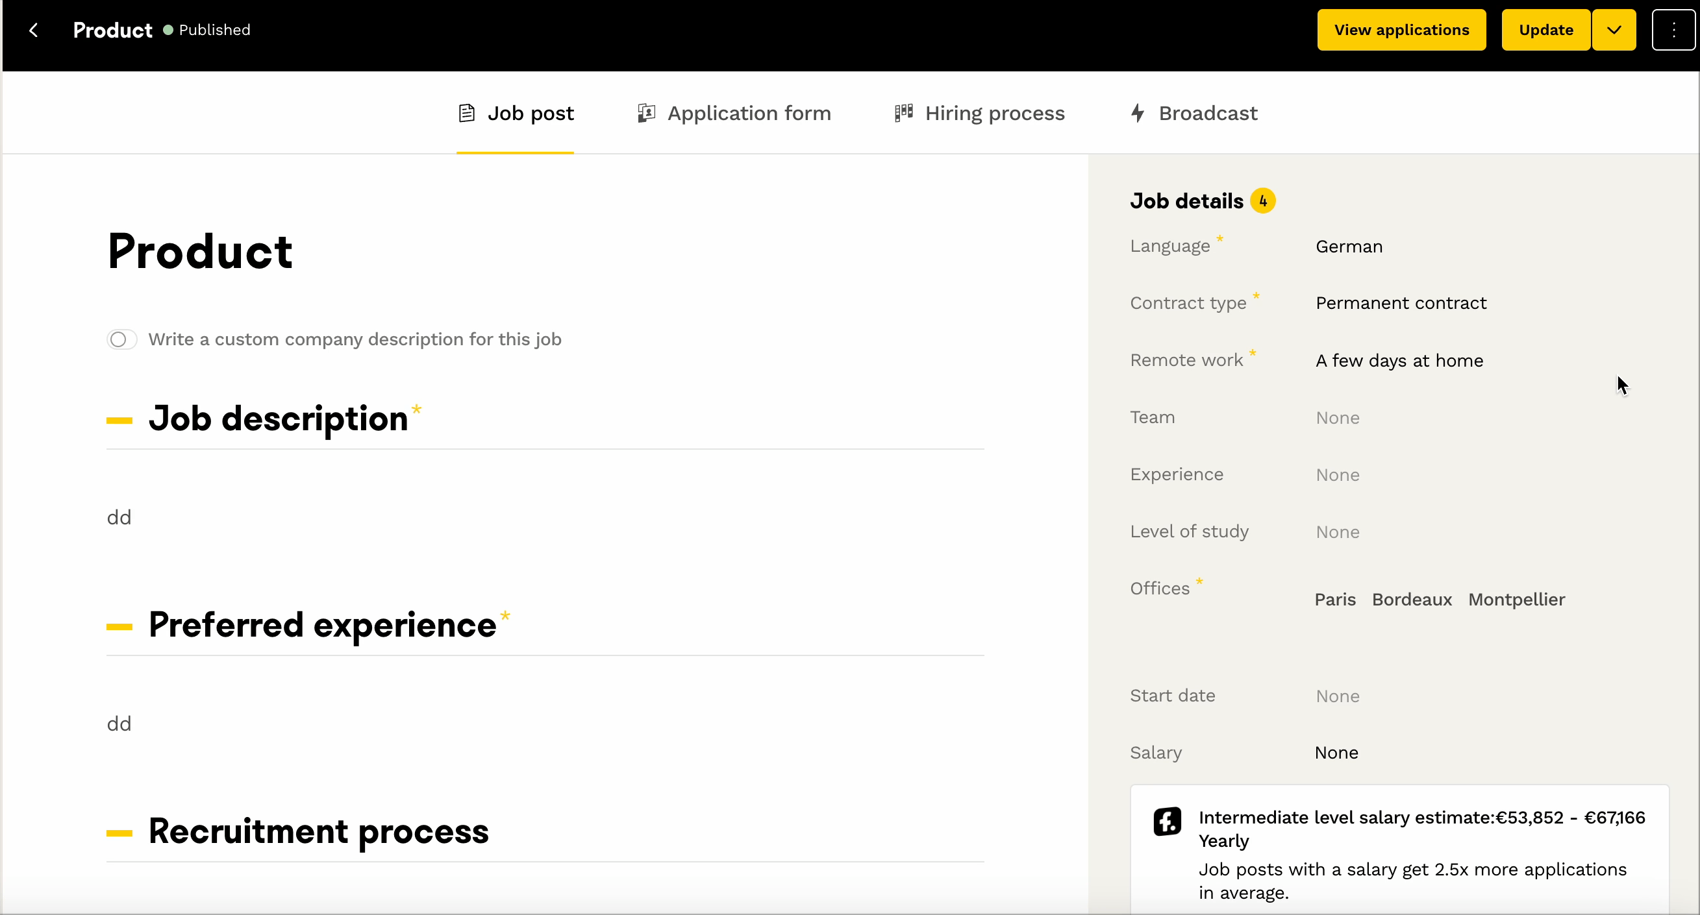The image size is (1700, 915).
Task: Expand the Update button dropdown arrow
Action: (1614, 30)
